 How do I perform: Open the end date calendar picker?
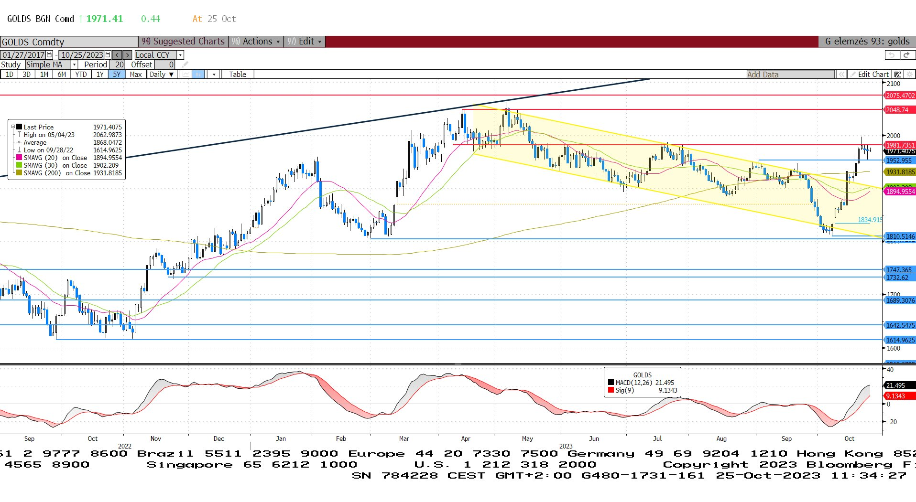pos(108,55)
